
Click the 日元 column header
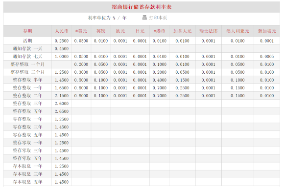coord(140,31)
